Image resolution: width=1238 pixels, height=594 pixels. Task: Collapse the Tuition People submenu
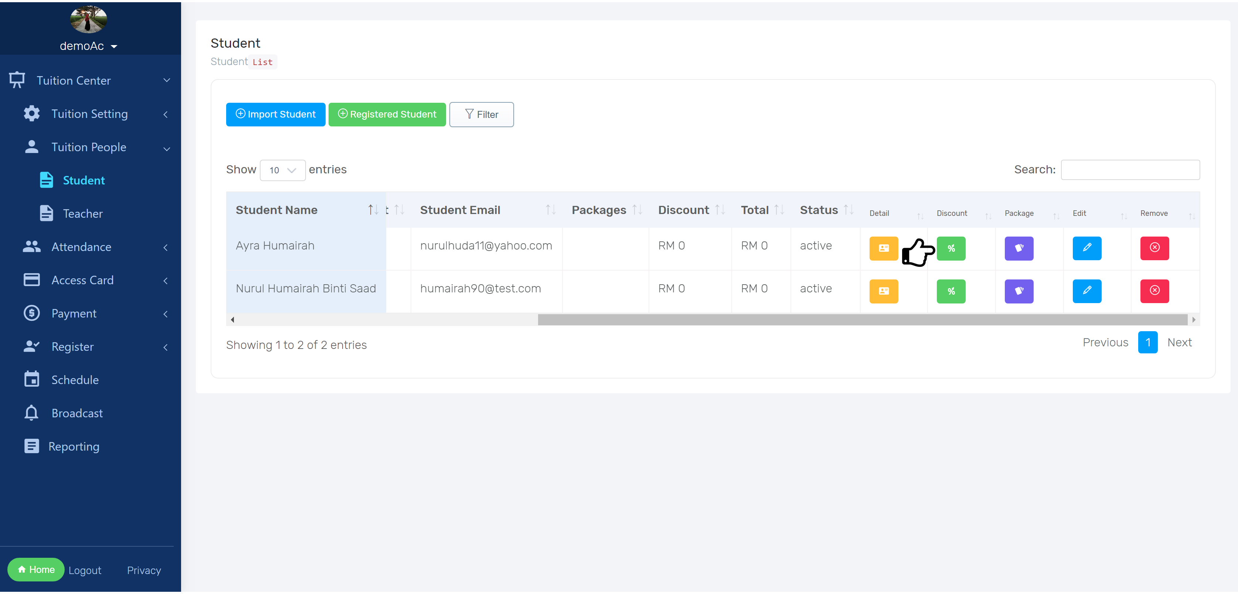point(167,149)
